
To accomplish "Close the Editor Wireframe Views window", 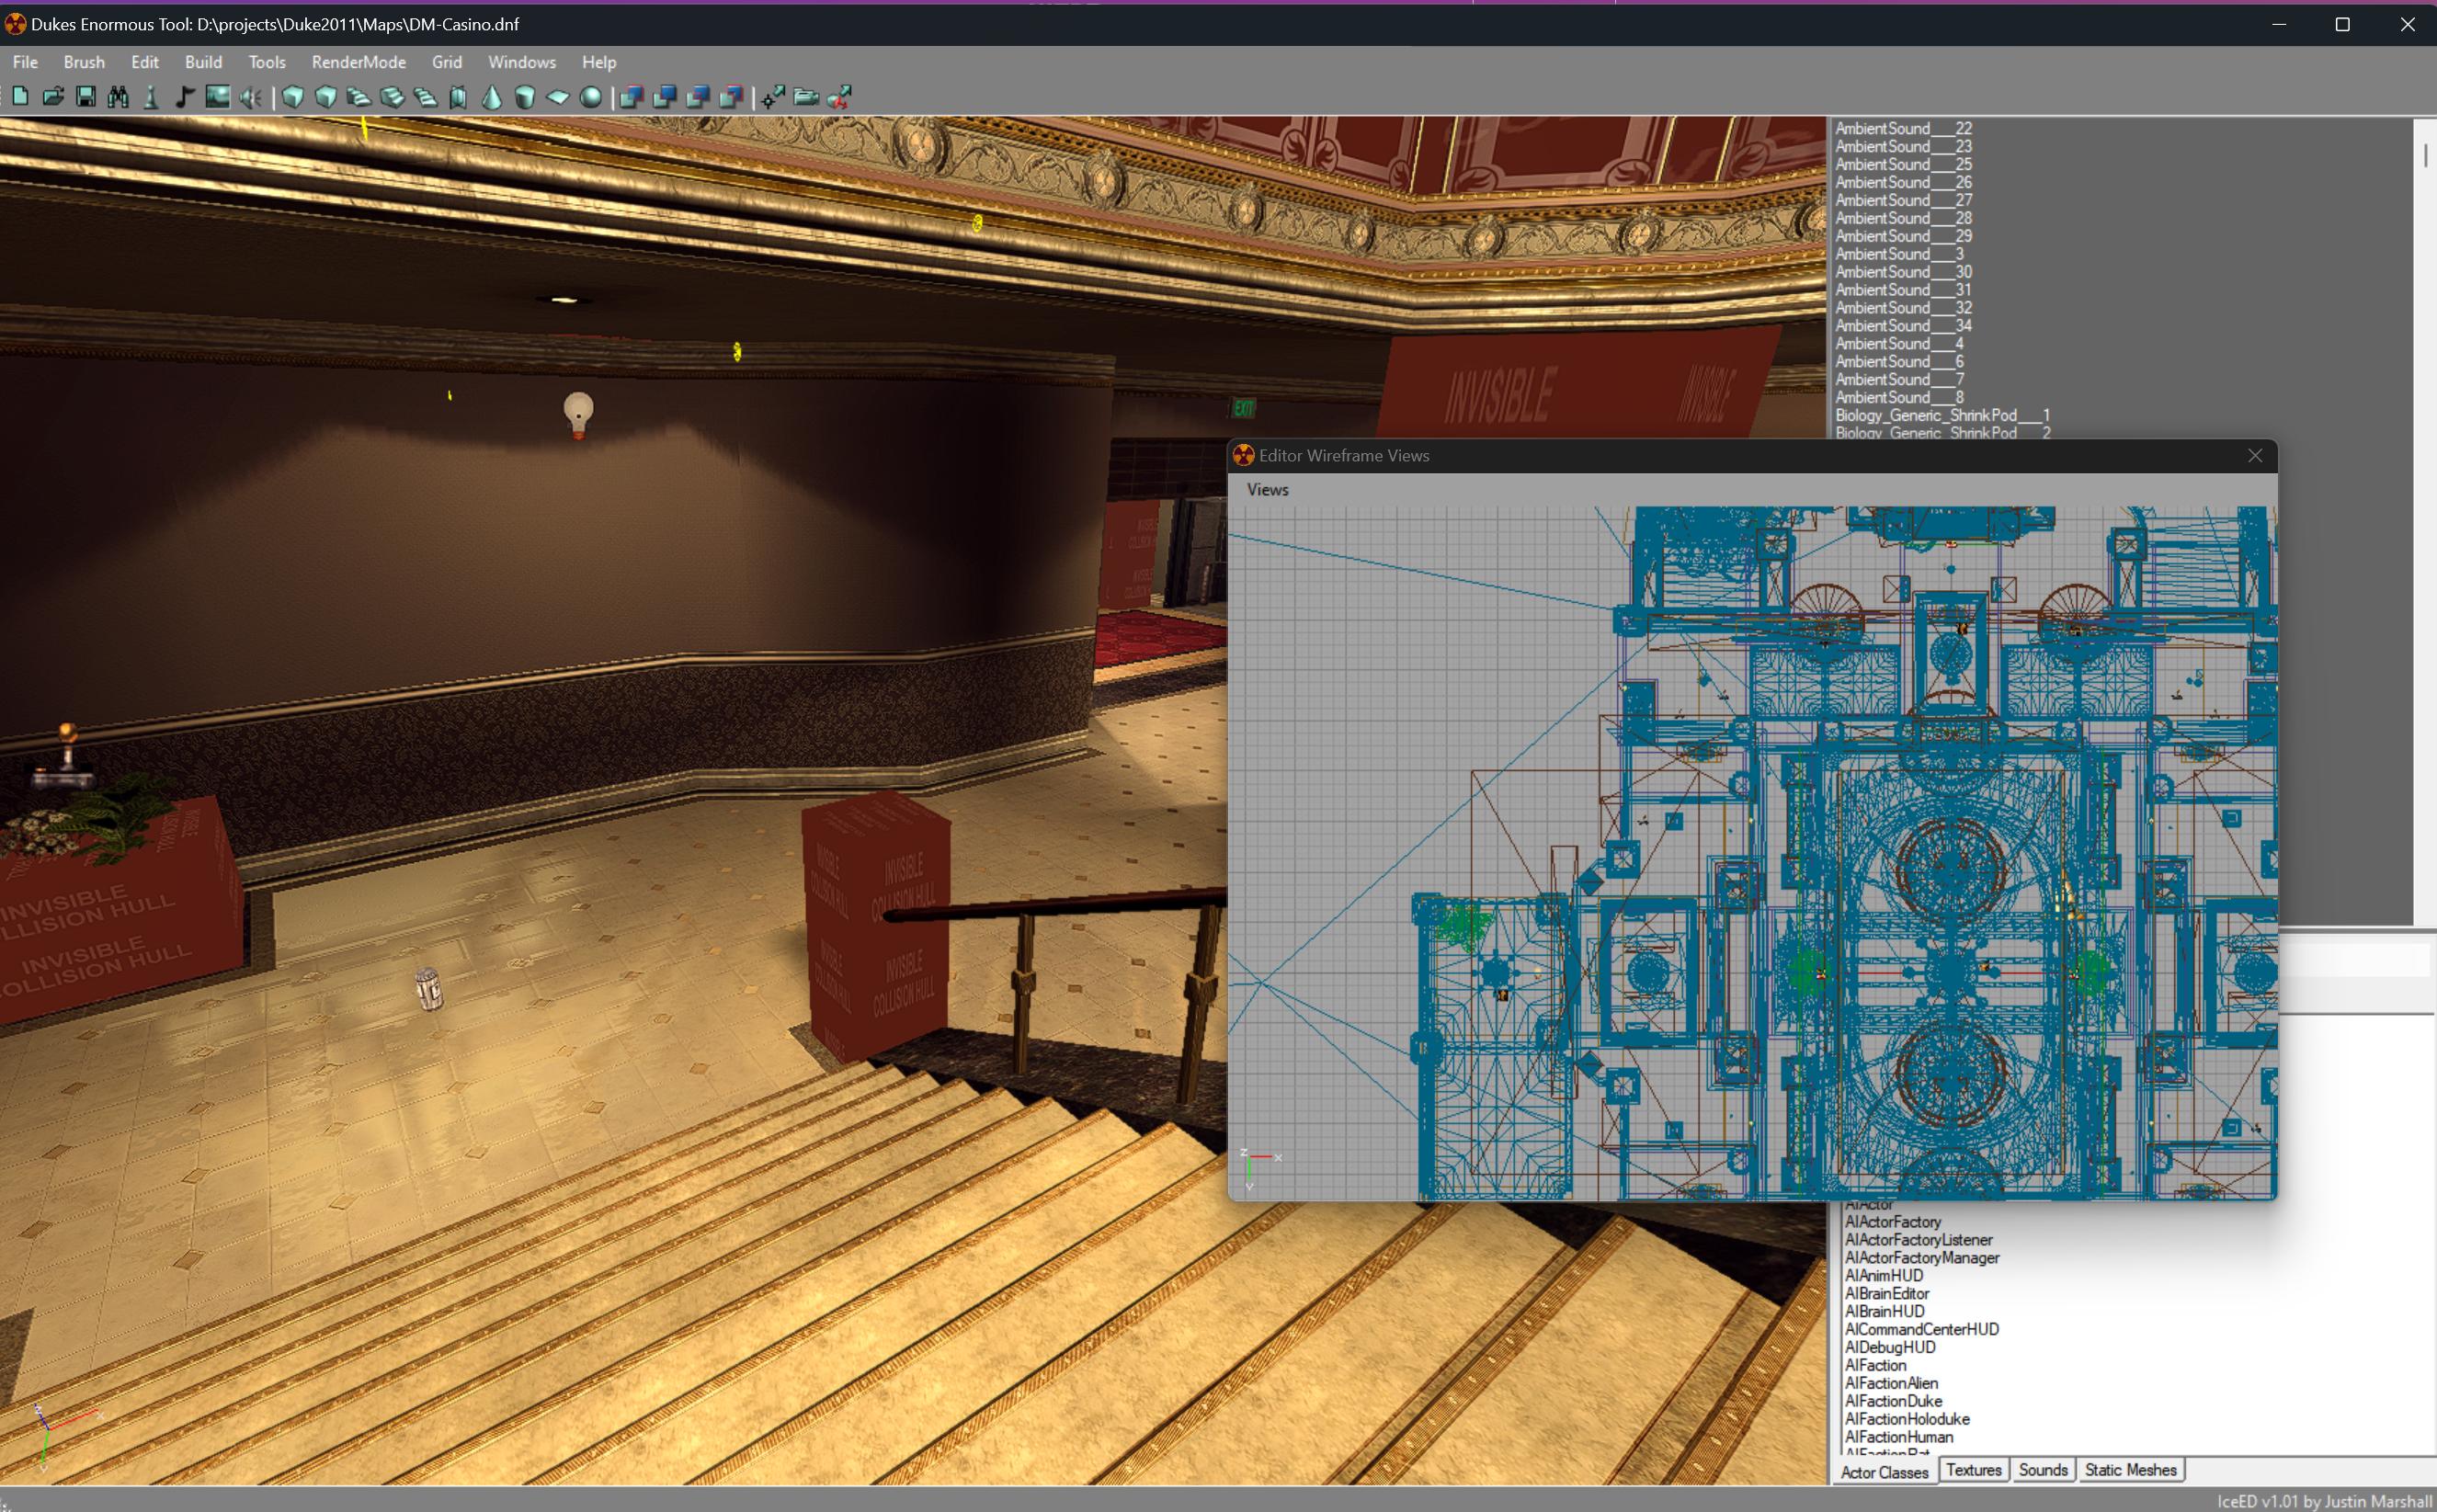I will pos(2255,456).
